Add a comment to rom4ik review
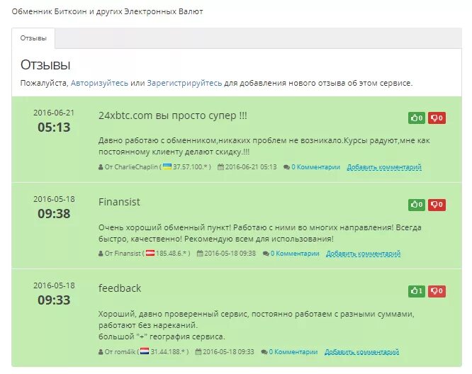472x374 pixels. point(362,352)
